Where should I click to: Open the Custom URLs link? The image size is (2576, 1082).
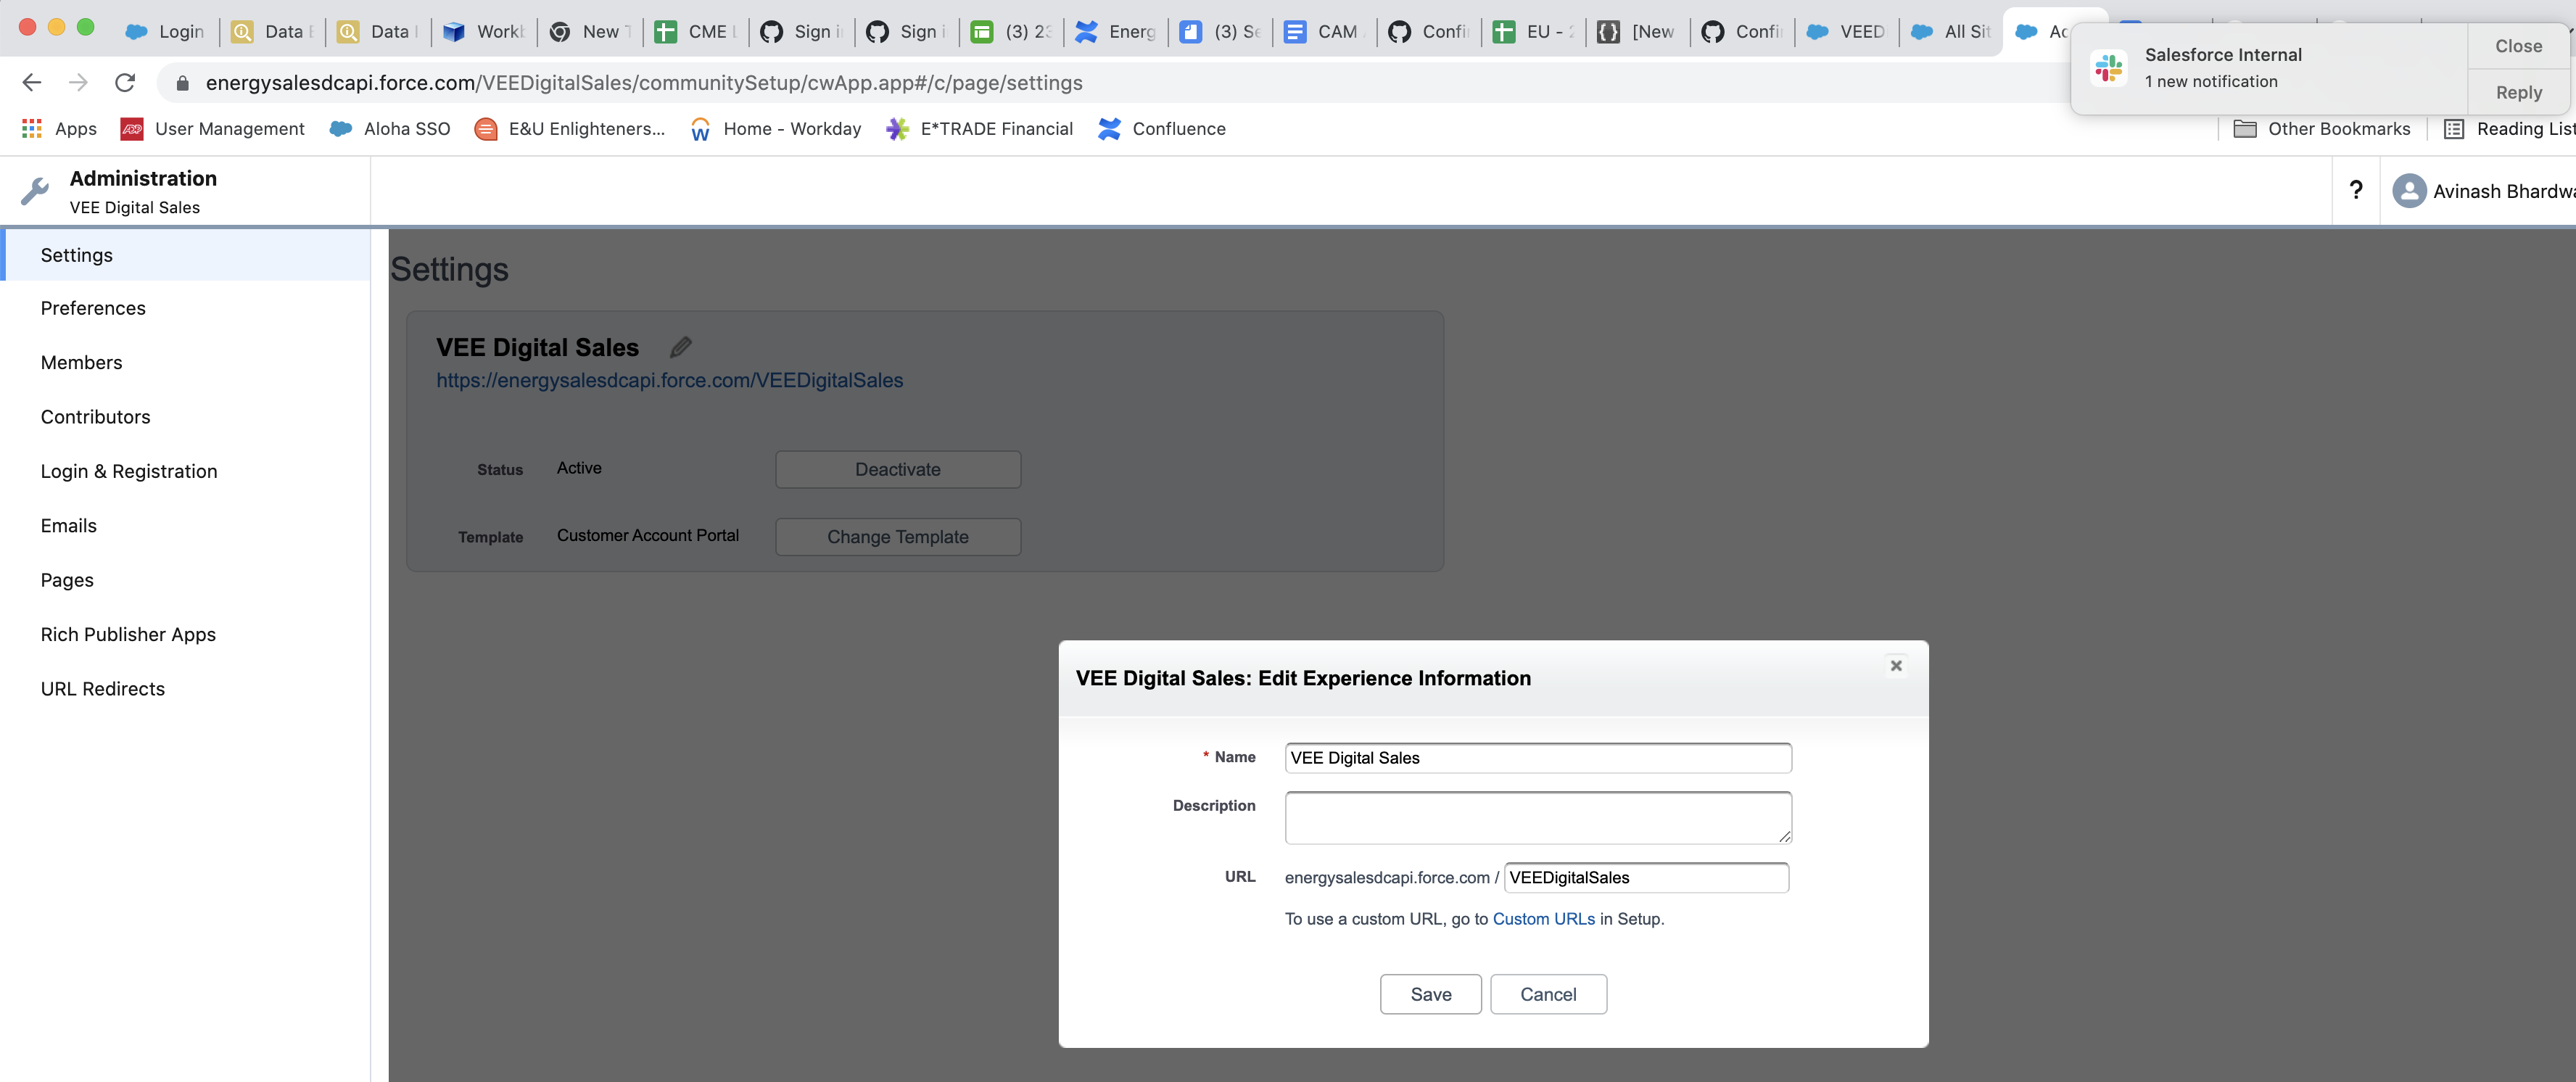[x=1543, y=918]
